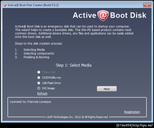Open the Registration link
154x128 pixels.
[132, 112]
